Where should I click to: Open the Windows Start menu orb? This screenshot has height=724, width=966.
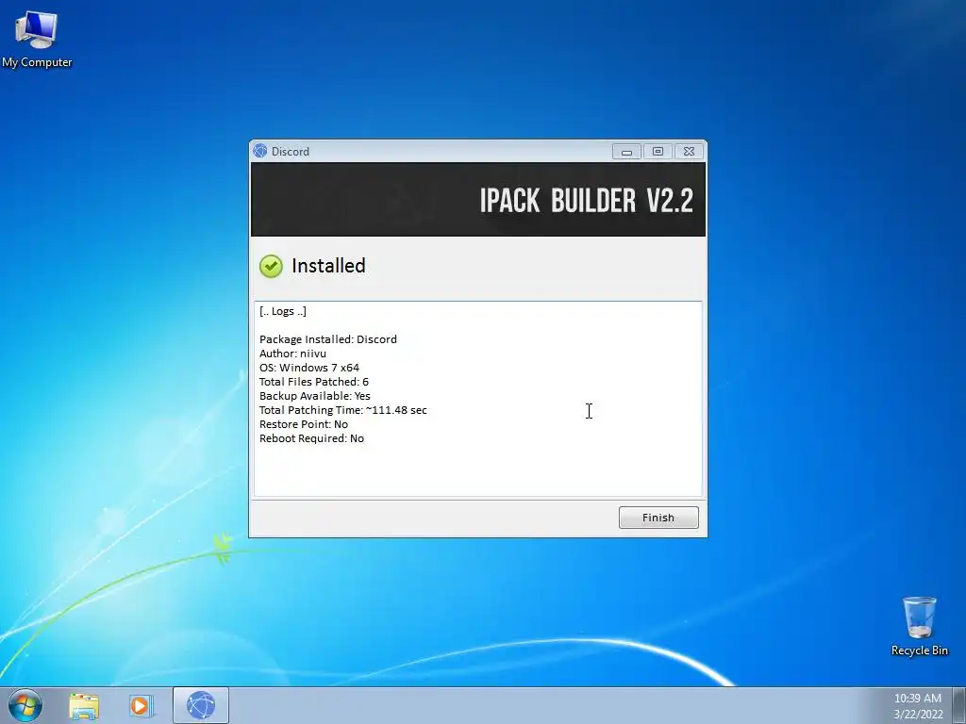click(x=25, y=705)
